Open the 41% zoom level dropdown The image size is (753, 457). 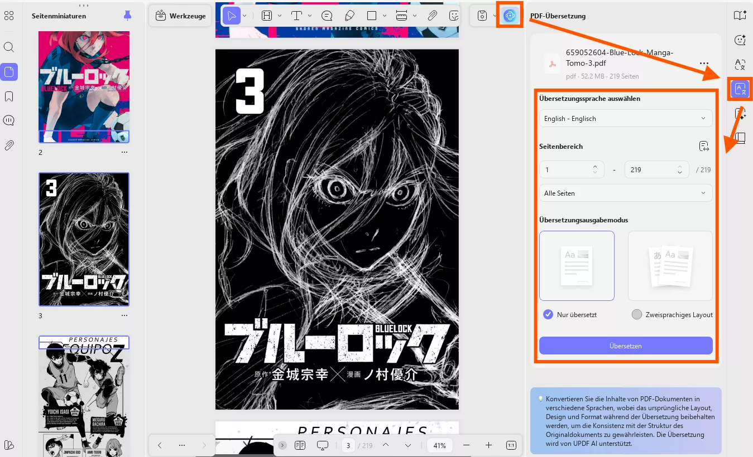point(440,445)
